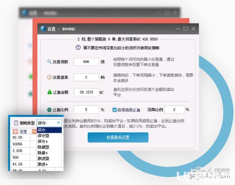Choose 激进型 from the strategy list
Screen dimensions: 235x185
pos(49,158)
